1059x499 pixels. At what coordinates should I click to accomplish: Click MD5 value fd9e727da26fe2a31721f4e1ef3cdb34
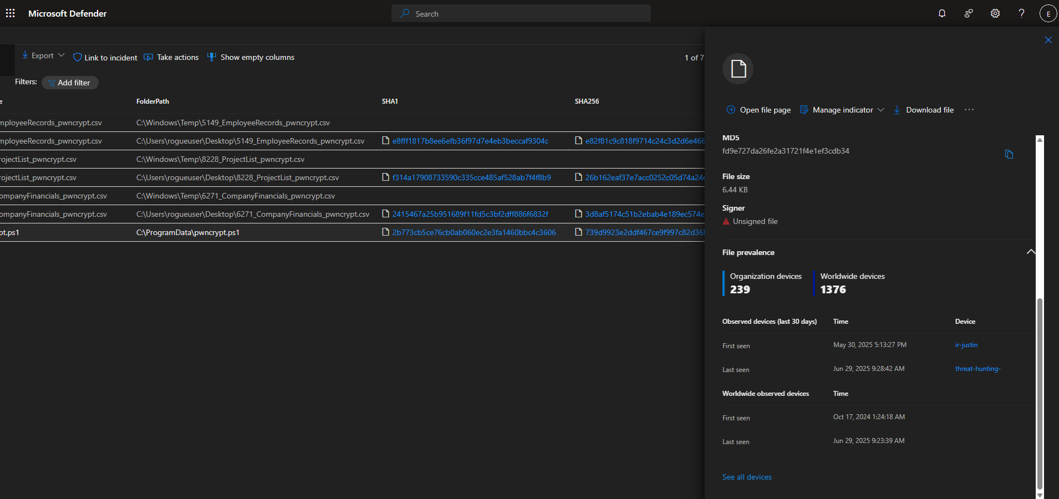[x=786, y=151]
